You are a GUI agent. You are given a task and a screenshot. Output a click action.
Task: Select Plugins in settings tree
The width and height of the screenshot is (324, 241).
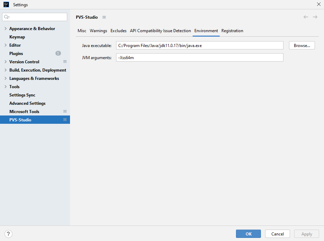(x=16, y=53)
